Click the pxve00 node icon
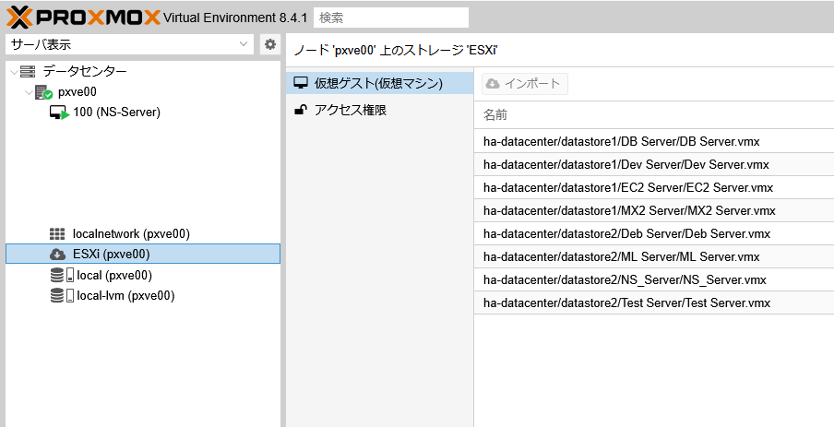The width and height of the screenshot is (834, 427). click(x=43, y=92)
